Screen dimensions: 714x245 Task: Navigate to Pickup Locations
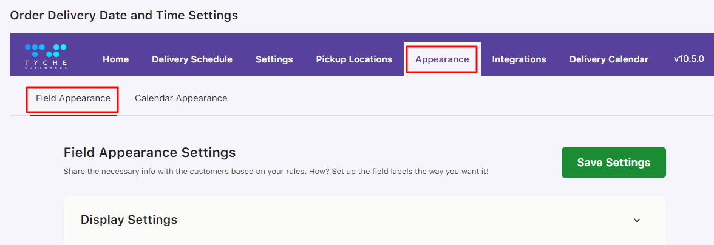point(354,59)
